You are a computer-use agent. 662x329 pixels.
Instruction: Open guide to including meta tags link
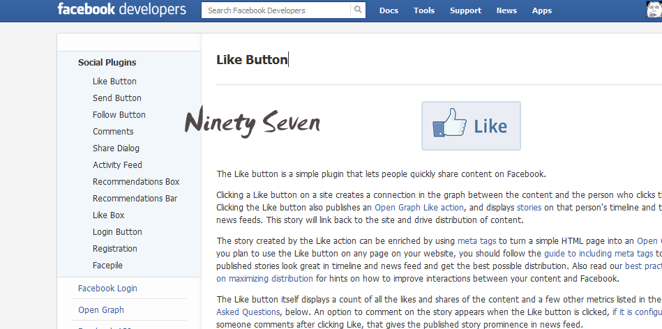pyautogui.click(x=599, y=254)
